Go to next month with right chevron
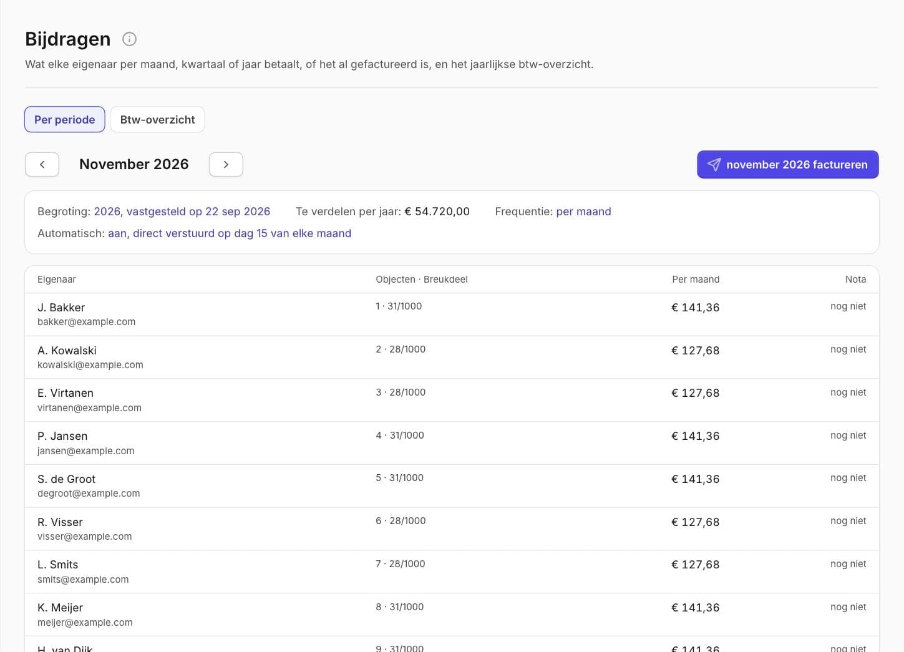904x652 pixels. [x=226, y=165]
